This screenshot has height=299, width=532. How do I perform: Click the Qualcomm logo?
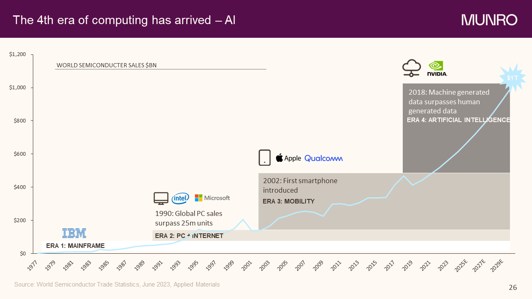click(323, 158)
